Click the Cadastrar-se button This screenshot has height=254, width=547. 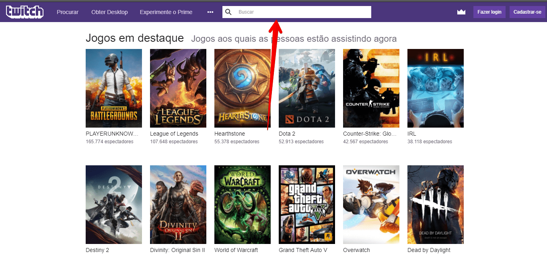[x=527, y=12]
